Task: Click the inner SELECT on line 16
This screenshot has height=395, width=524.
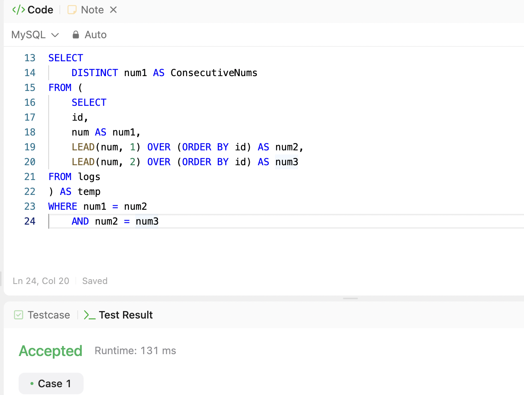Action: (89, 102)
